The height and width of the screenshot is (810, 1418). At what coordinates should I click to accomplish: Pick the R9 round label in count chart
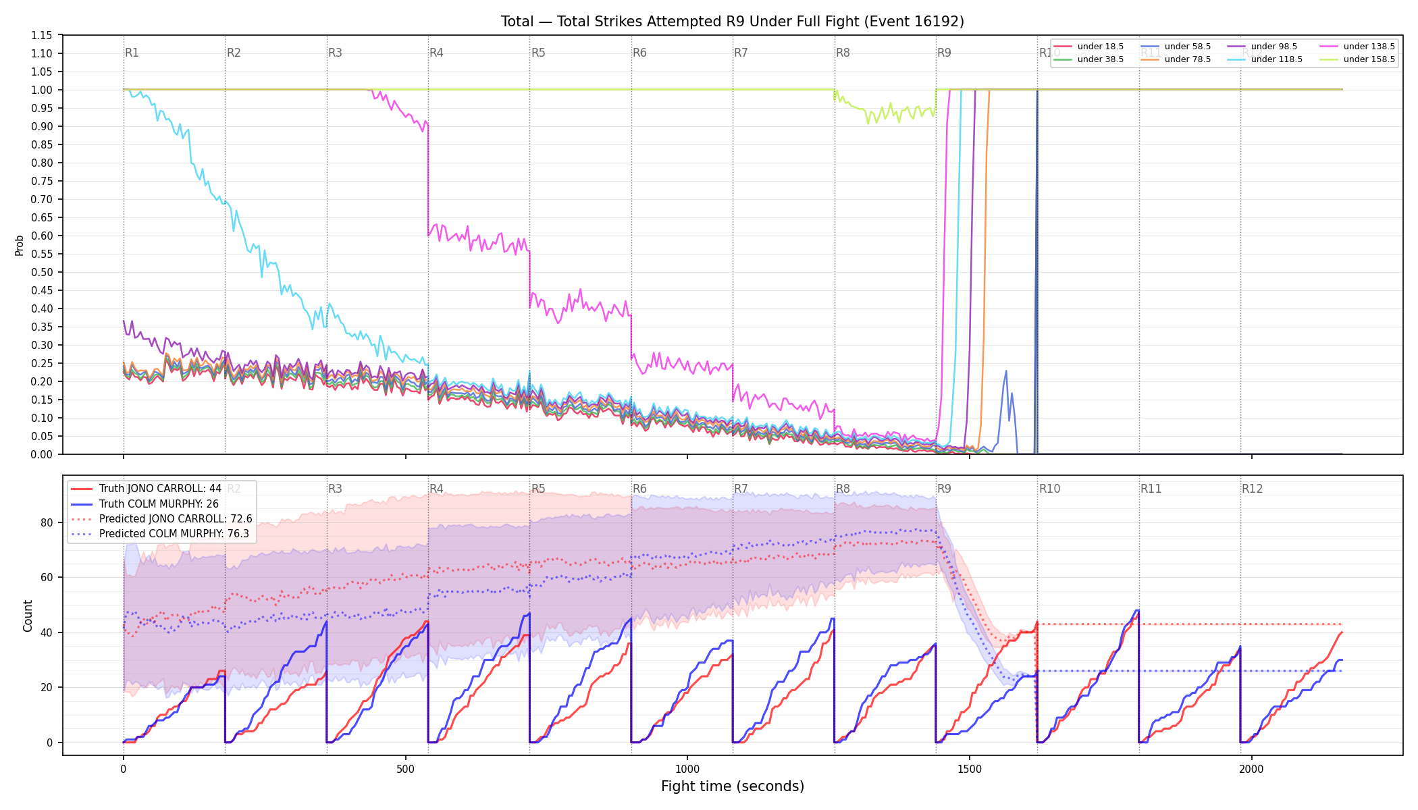944,489
